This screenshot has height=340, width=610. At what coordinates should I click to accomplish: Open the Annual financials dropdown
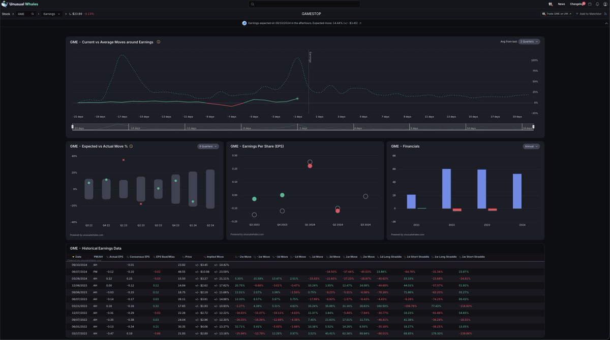click(x=531, y=146)
